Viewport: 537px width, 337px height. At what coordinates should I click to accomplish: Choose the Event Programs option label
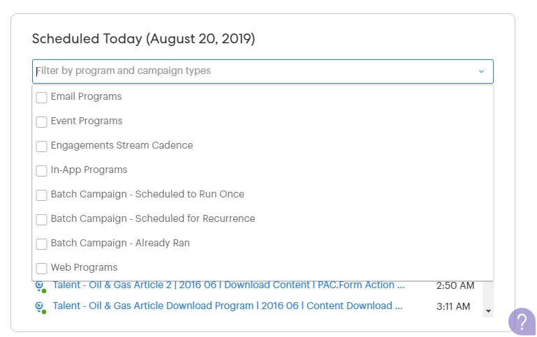pyautogui.click(x=87, y=121)
